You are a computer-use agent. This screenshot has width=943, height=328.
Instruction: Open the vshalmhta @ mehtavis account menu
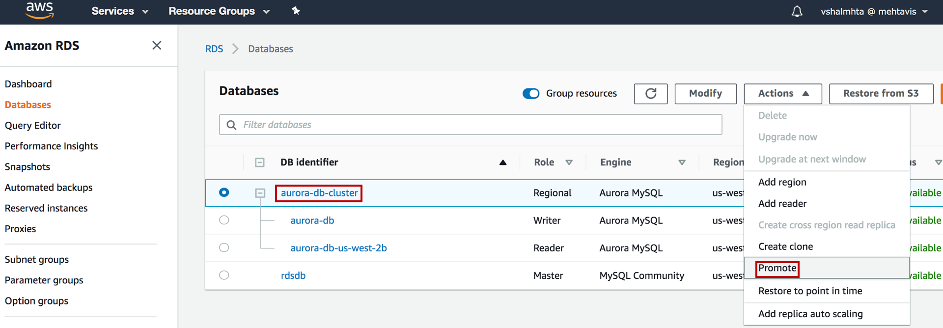pos(874,11)
